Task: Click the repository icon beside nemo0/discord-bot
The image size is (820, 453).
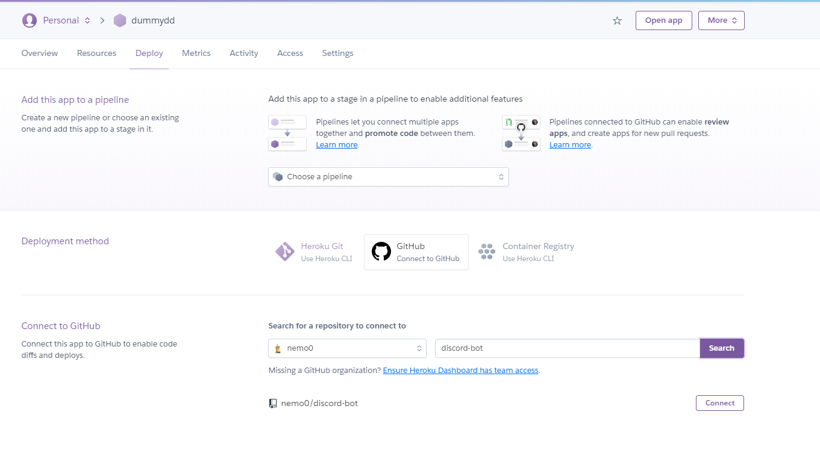Action: click(273, 404)
